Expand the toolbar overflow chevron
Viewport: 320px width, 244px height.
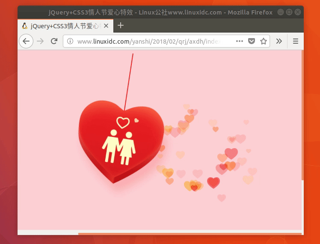pyautogui.click(x=279, y=41)
